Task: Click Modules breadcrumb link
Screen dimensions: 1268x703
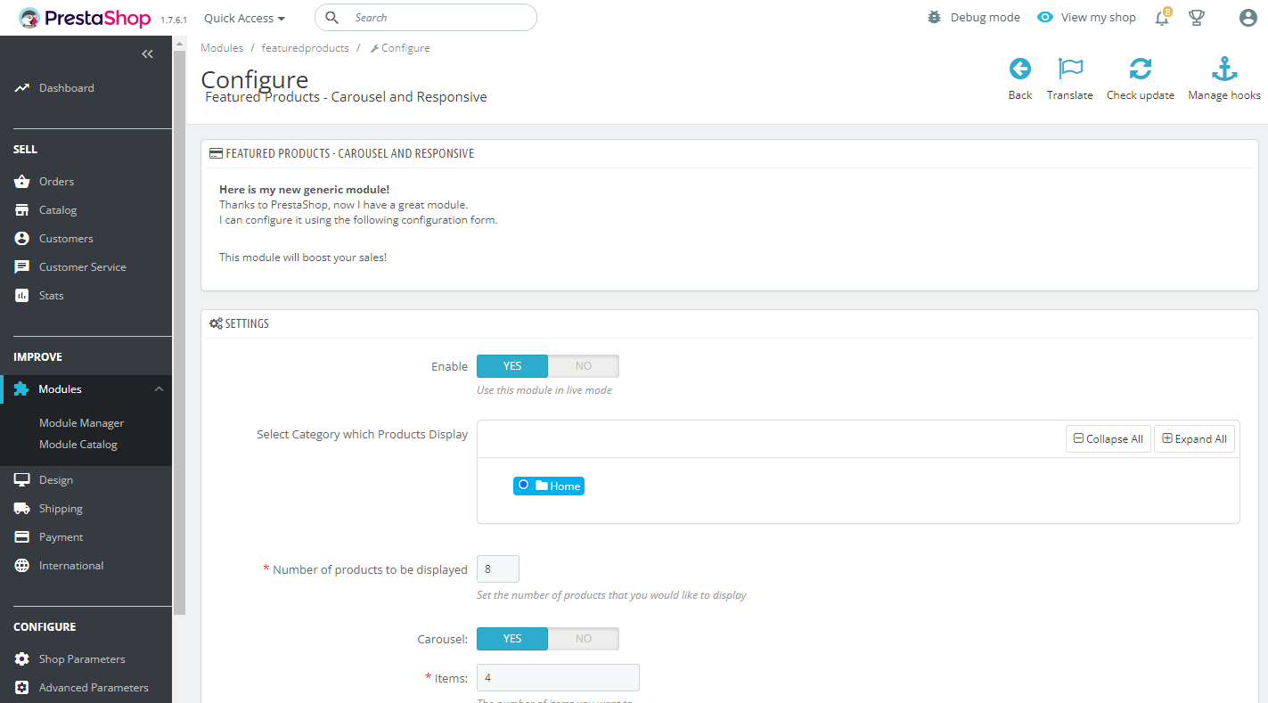Action: (222, 48)
